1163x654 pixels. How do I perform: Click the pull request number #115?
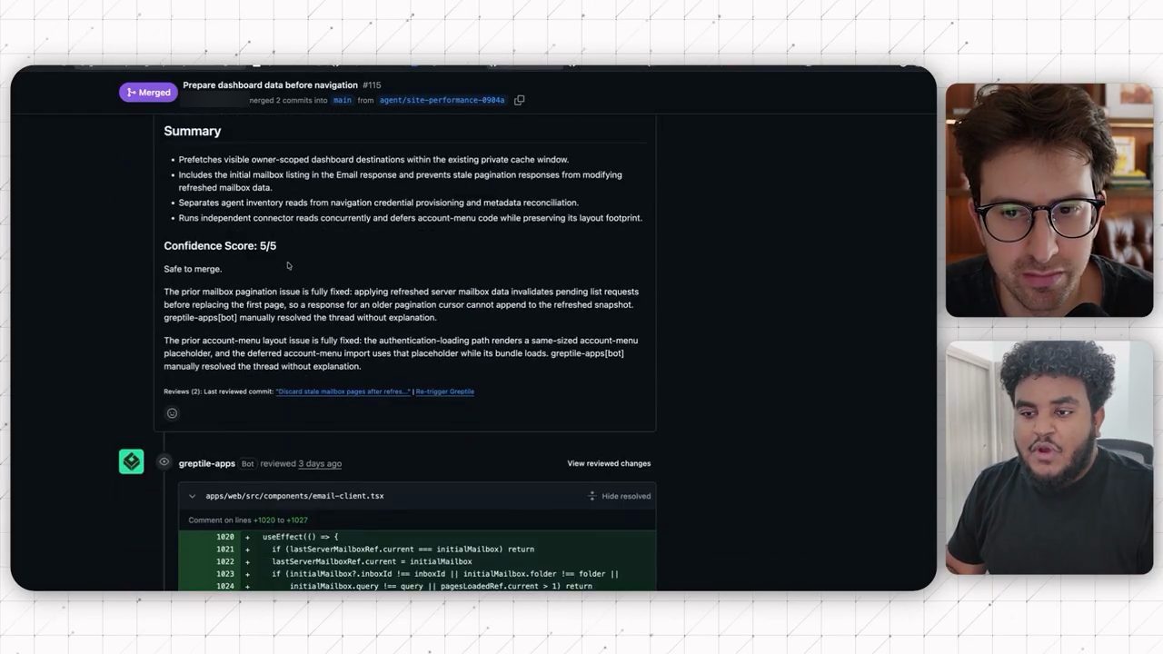coord(372,84)
